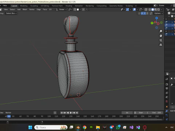
Task: Toggle auto keying record button
Action: point(55,113)
